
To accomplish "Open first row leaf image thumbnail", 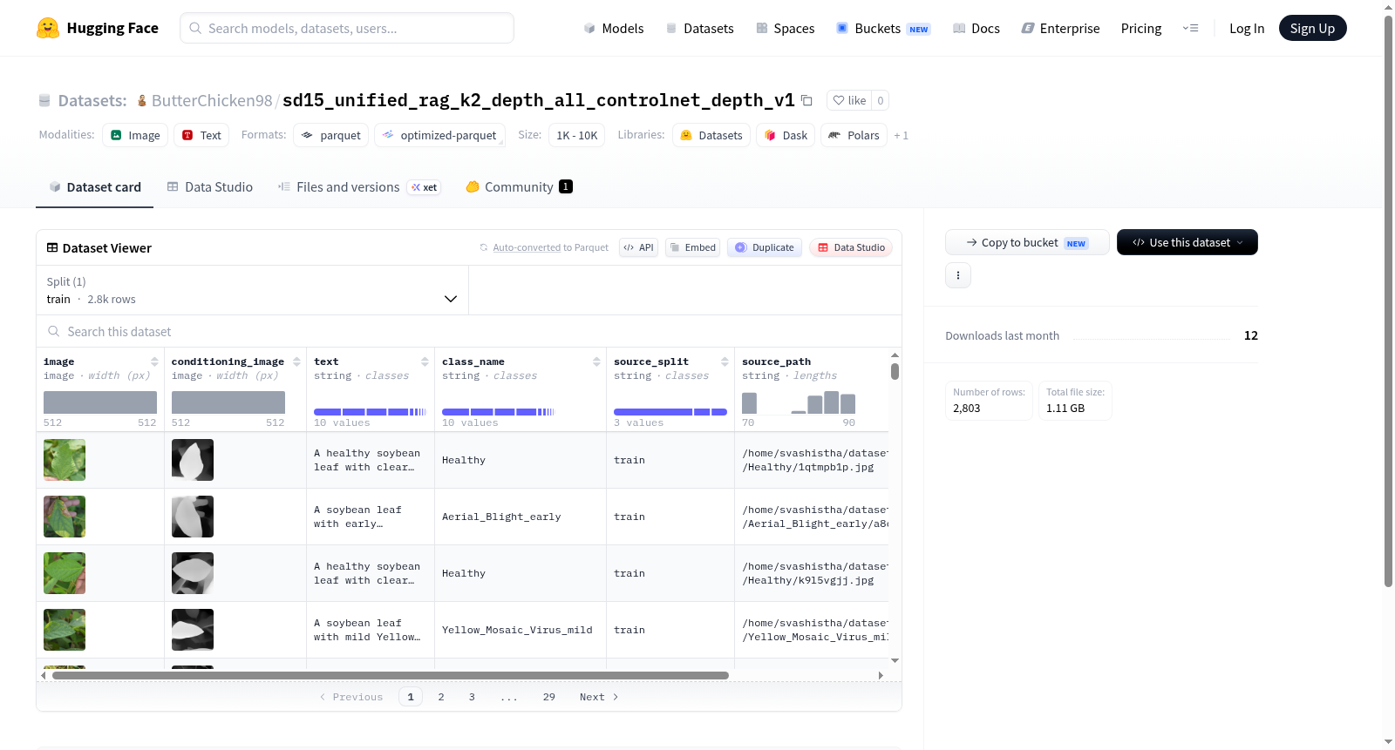I will (x=65, y=460).
